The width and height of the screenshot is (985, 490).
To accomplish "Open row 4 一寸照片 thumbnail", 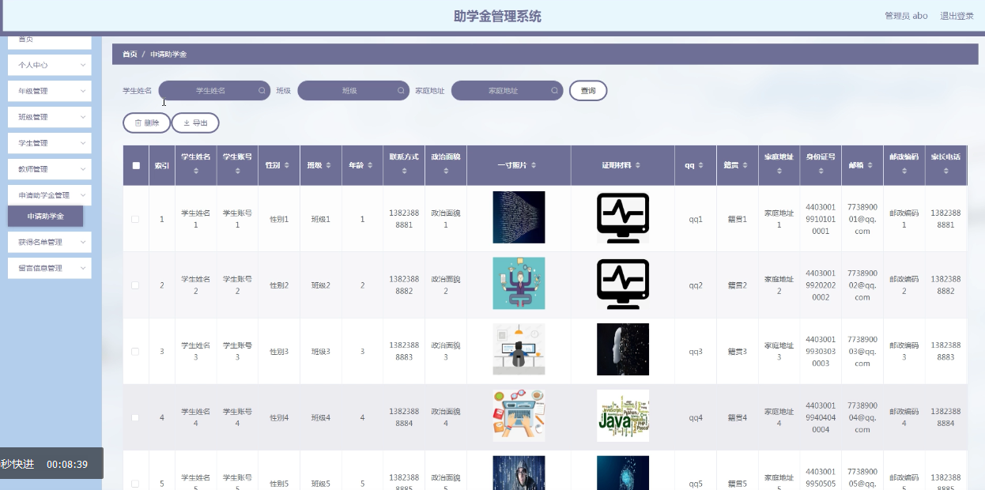I will coord(519,415).
